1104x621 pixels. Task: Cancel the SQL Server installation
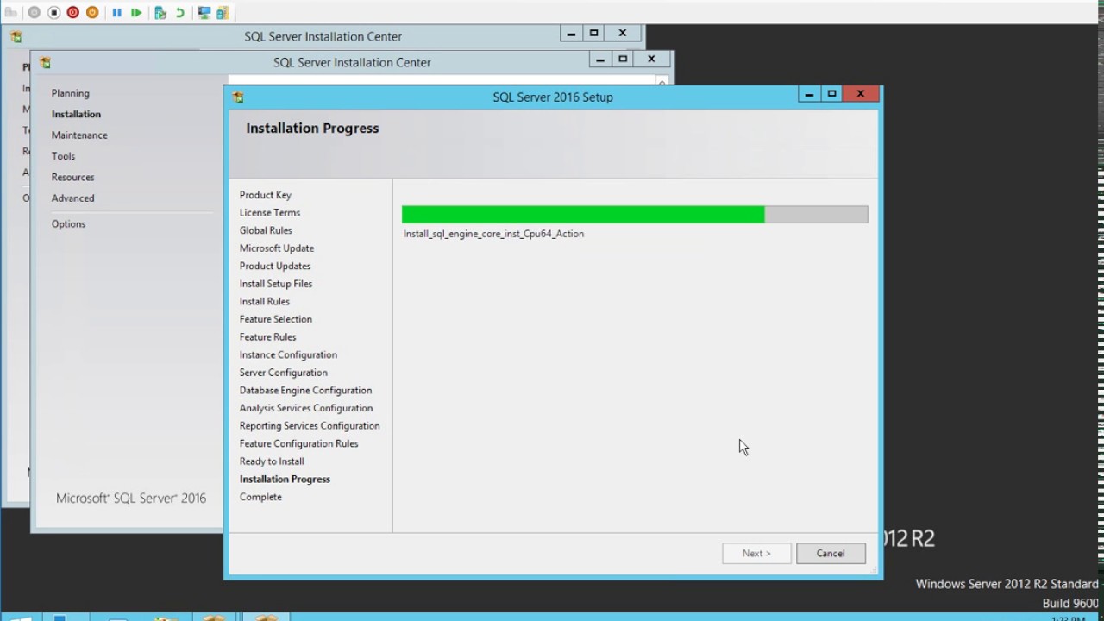point(831,554)
